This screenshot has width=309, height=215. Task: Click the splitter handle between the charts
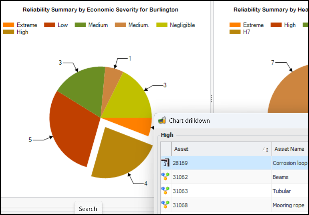point(212,99)
